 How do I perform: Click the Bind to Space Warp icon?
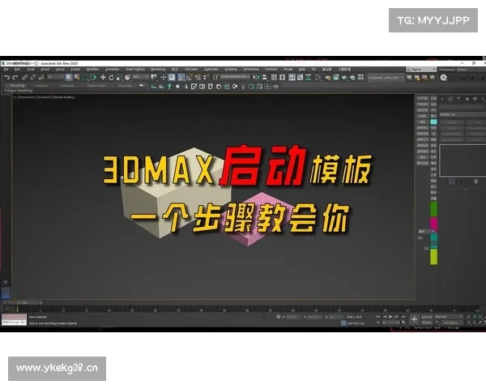[41, 77]
